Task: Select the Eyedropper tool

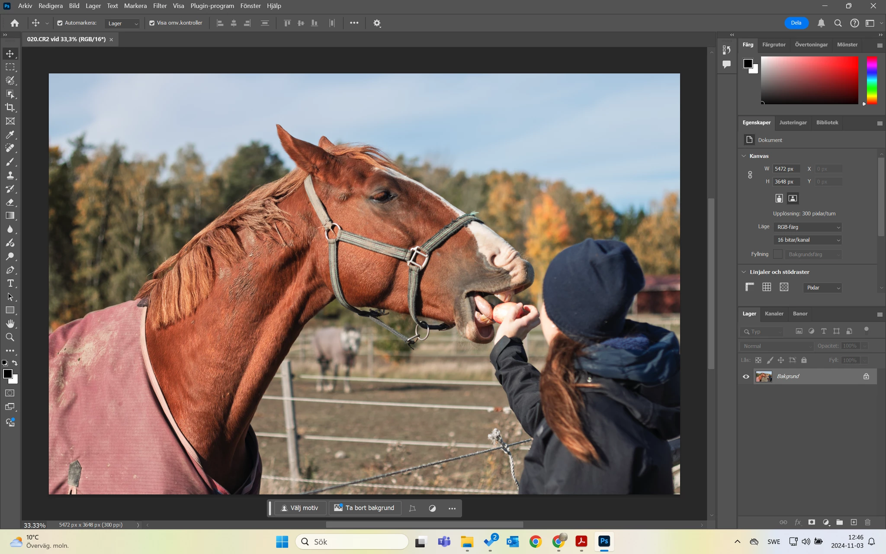Action: pyautogui.click(x=10, y=135)
